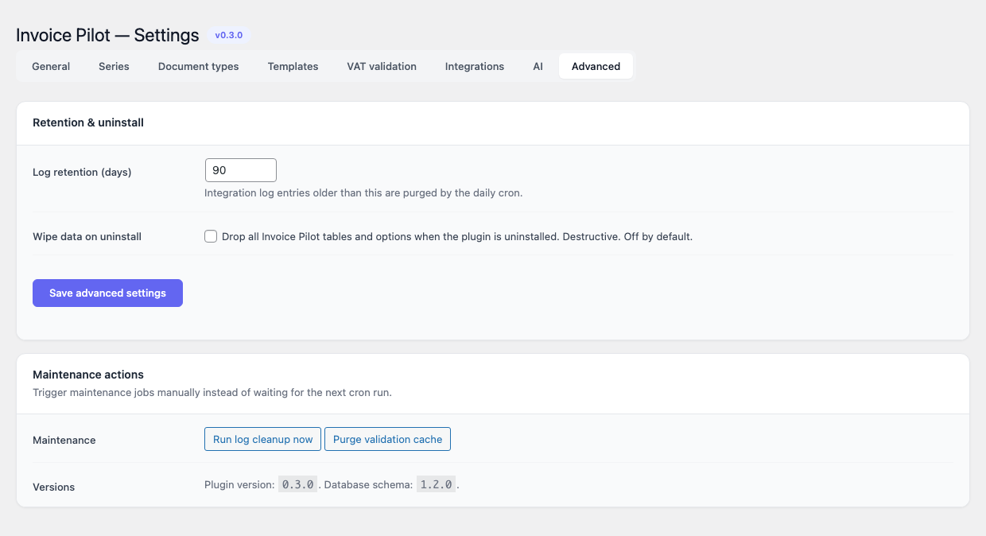Click the v0.3.0 version badge
The height and width of the screenshot is (536, 986).
(229, 36)
